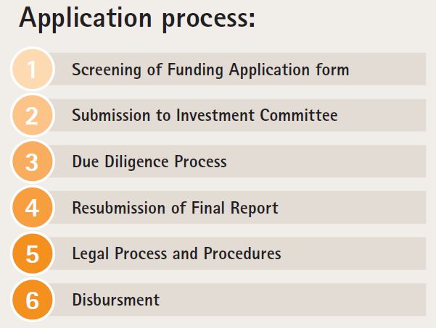Click the word Procedures in step five
The image size is (436, 328).
pyautogui.click(x=242, y=253)
